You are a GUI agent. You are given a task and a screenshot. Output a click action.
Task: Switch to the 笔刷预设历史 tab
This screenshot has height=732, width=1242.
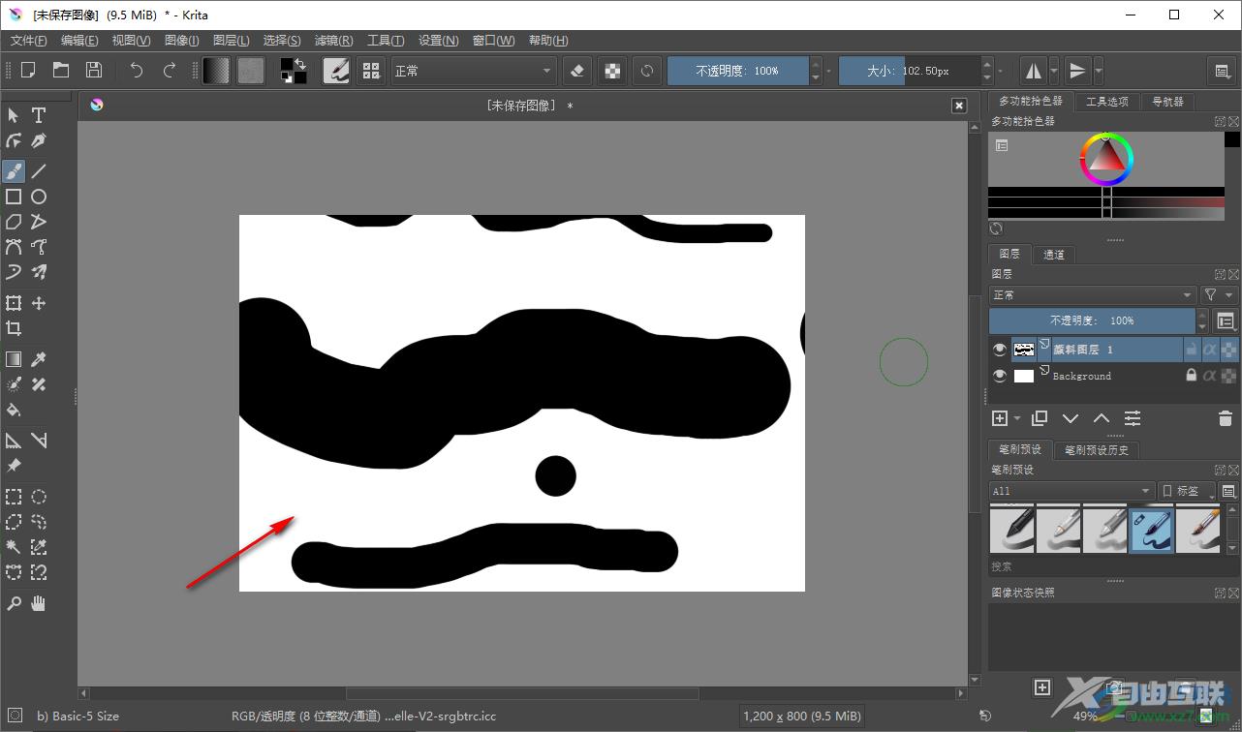point(1097,449)
